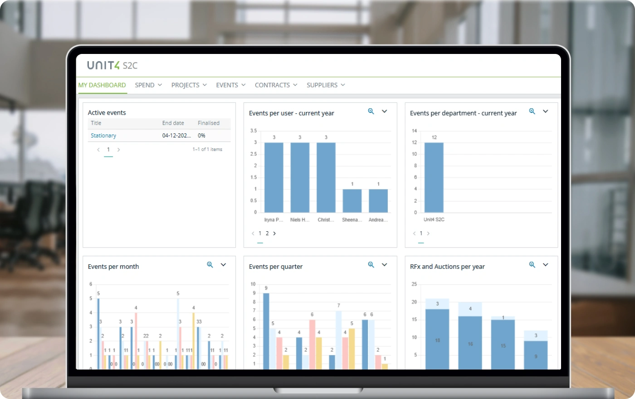
Task: Click the 0% finalised value
Action: coord(201,136)
